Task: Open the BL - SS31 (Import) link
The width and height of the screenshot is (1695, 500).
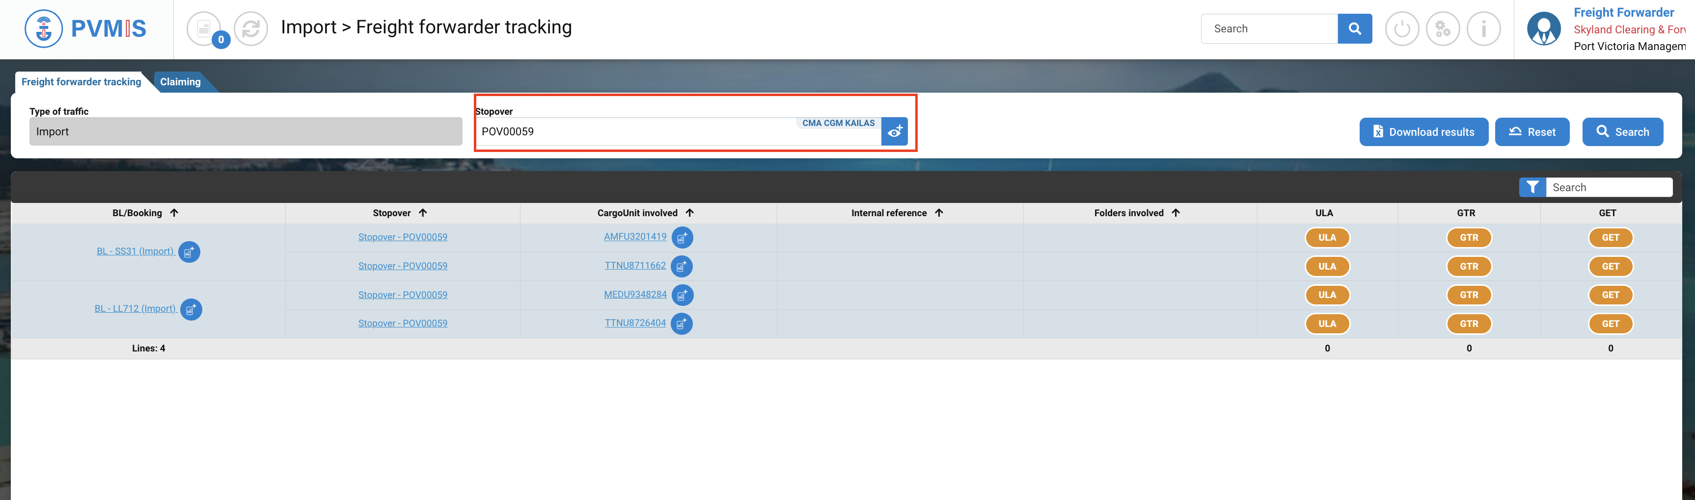Action: coord(135,251)
